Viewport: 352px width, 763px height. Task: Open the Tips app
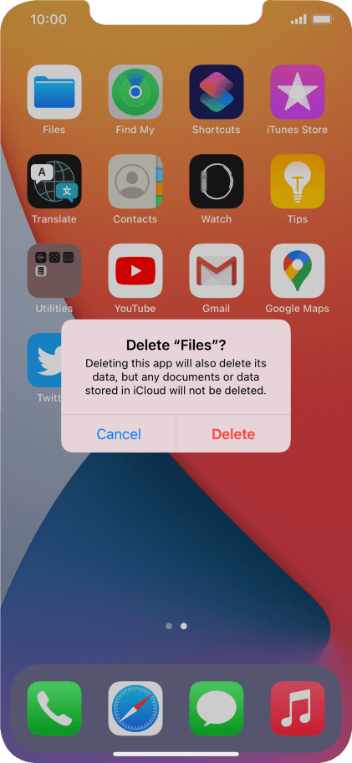(x=297, y=182)
